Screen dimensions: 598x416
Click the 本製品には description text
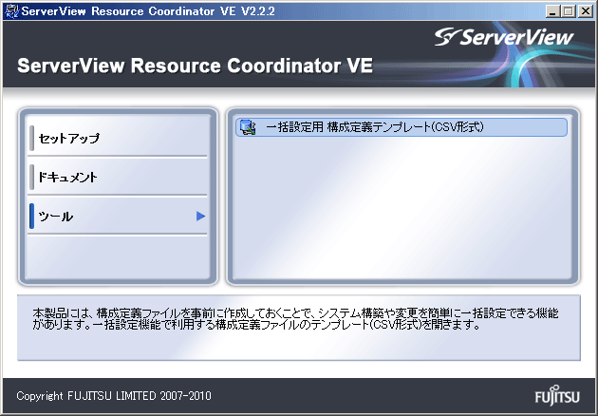point(295,319)
